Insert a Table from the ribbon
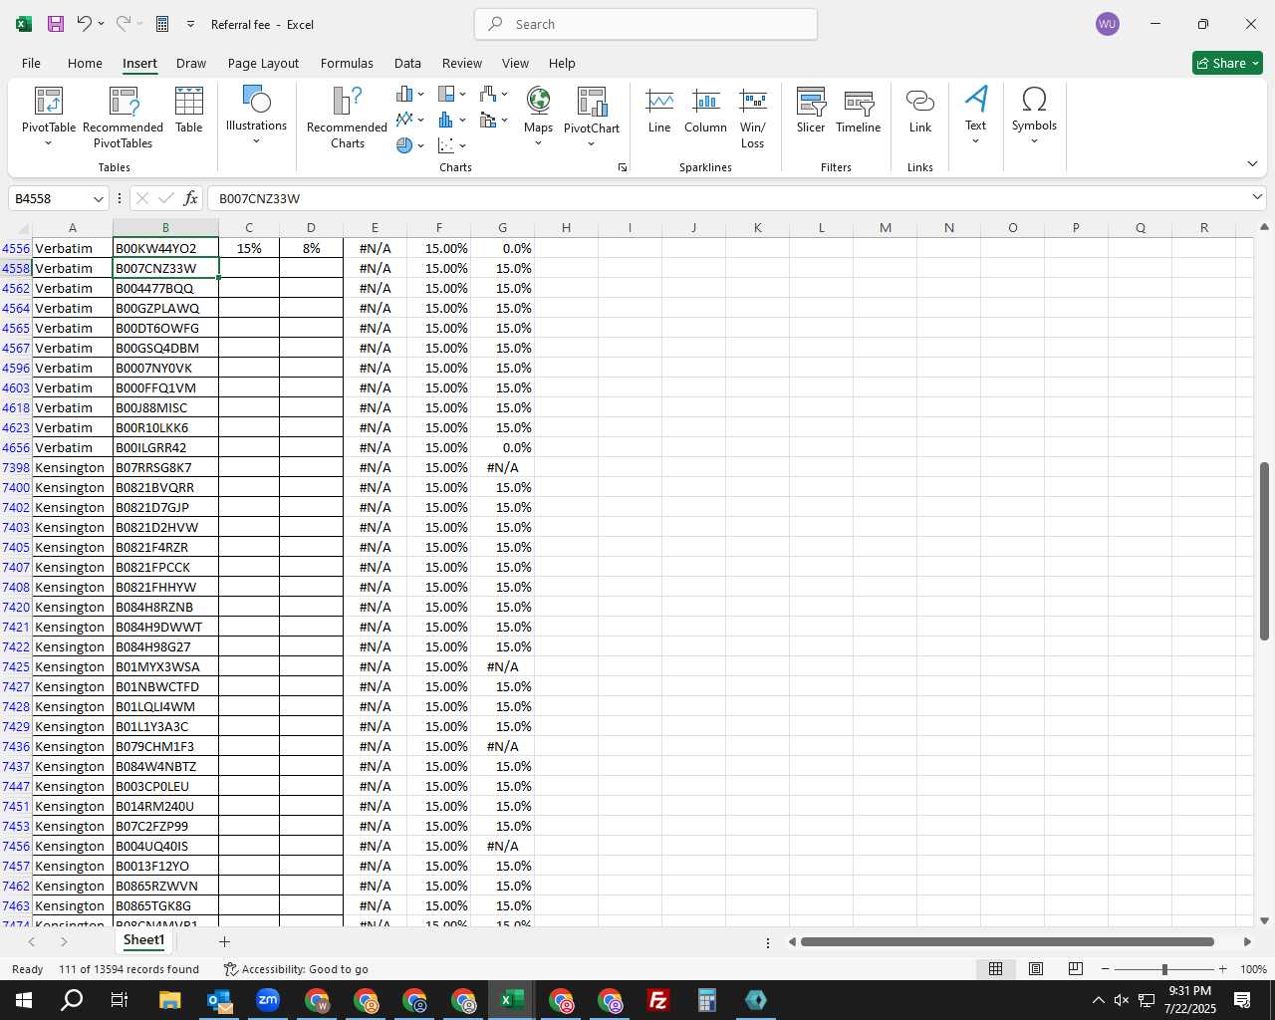1275x1020 pixels. (189, 111)
